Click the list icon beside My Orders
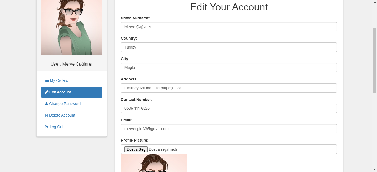The image size is (377, 172). coord(47,80)
